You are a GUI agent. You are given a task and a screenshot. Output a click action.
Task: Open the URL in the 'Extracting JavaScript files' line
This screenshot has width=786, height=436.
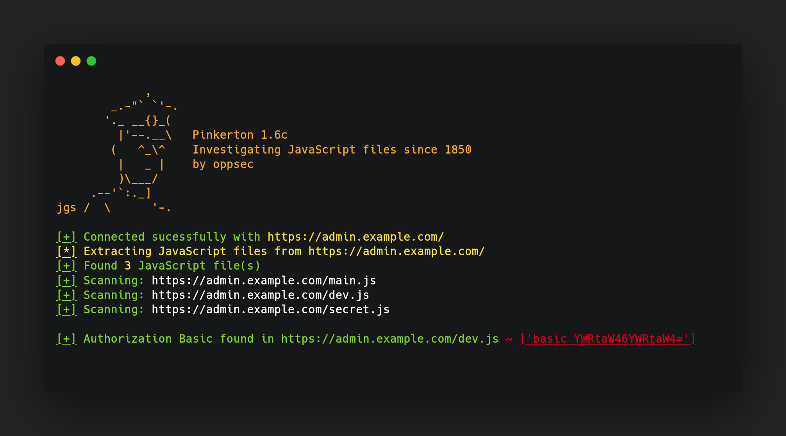point(396,251)
